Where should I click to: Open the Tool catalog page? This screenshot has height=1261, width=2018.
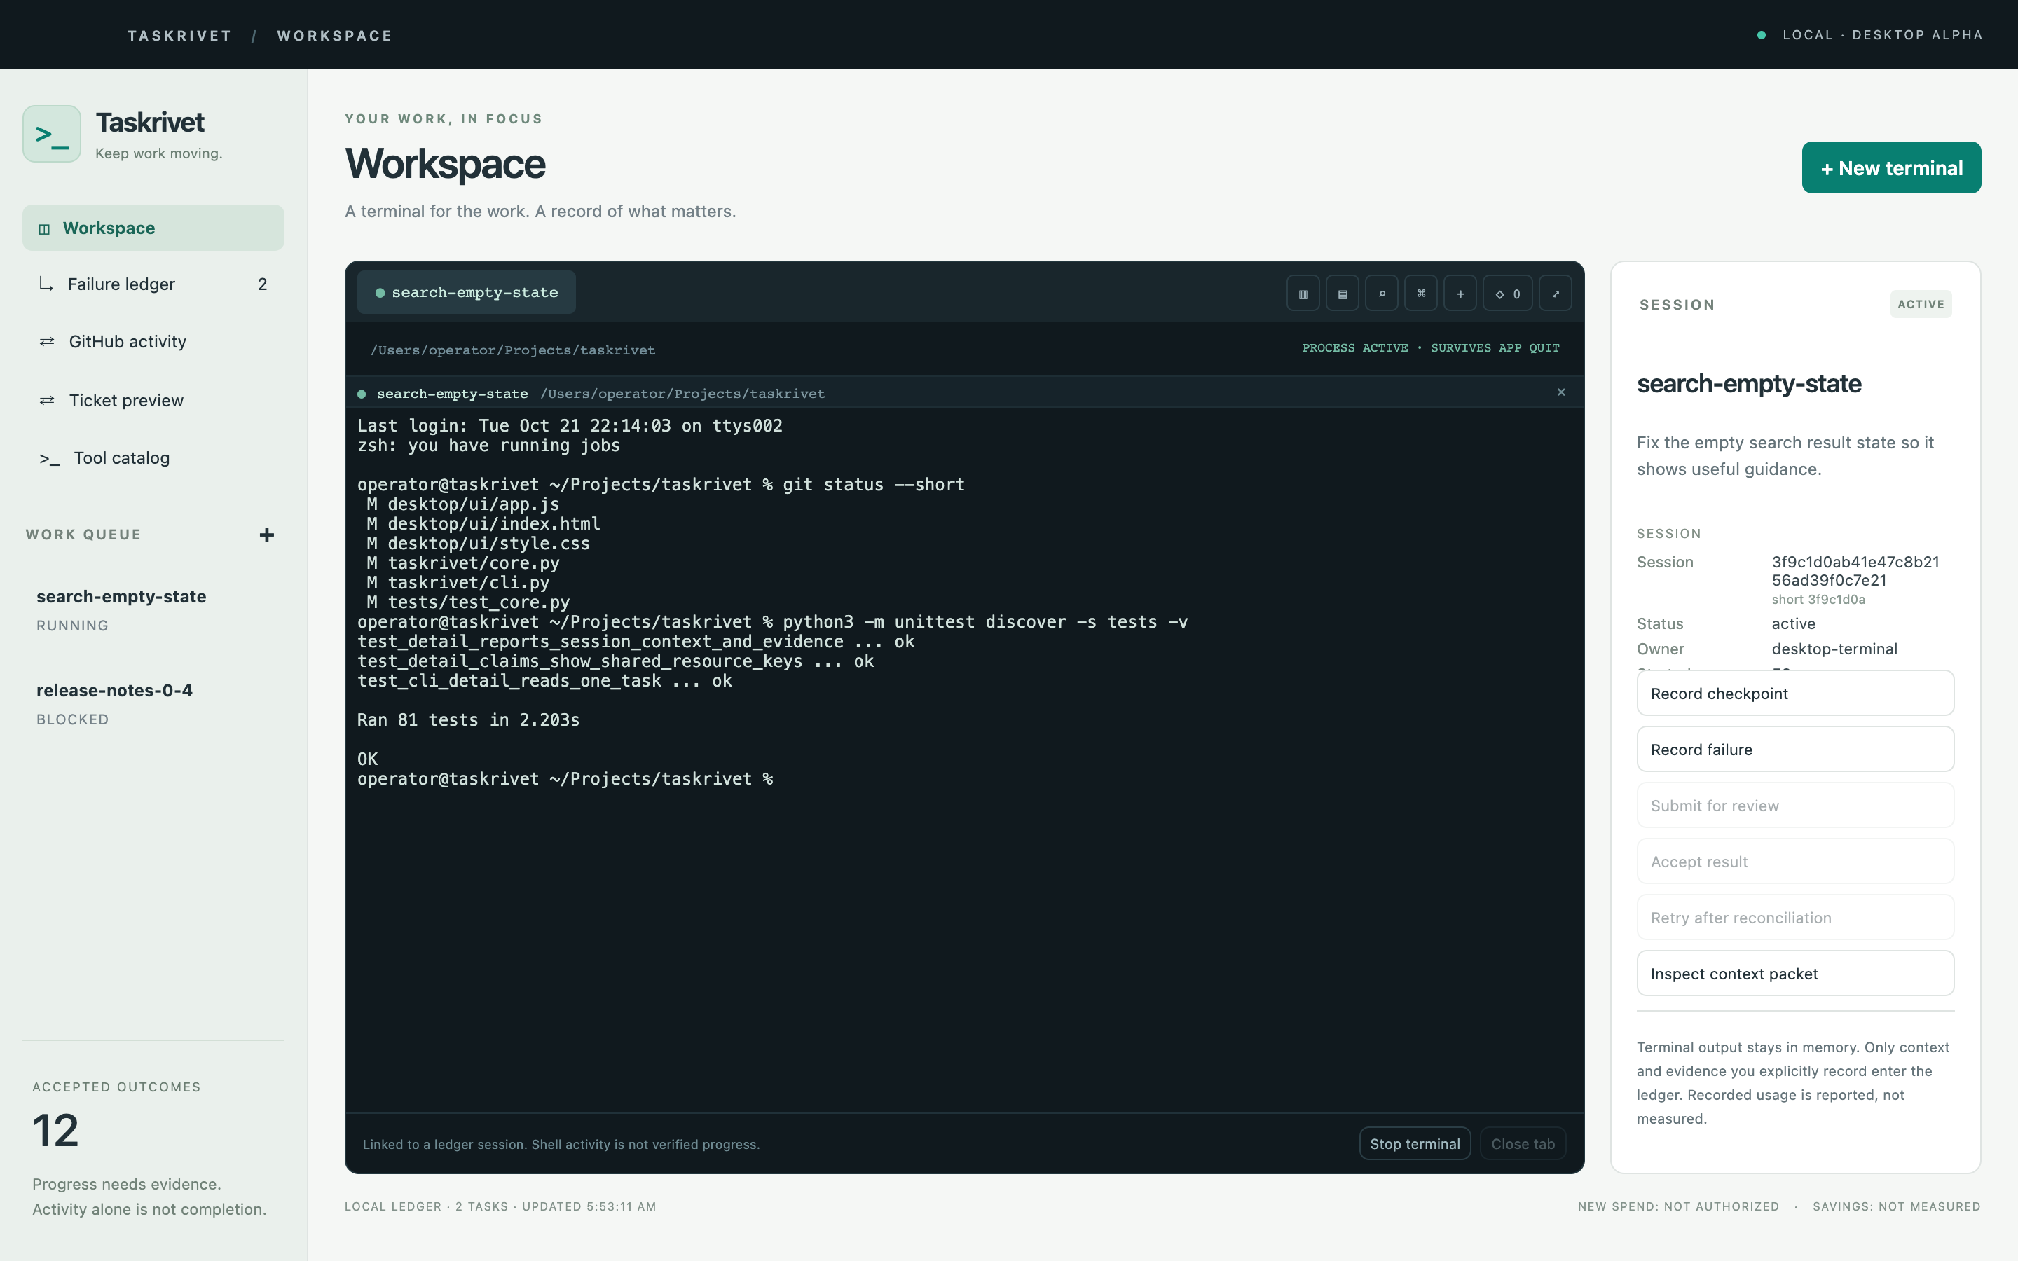tap(153, 458)
